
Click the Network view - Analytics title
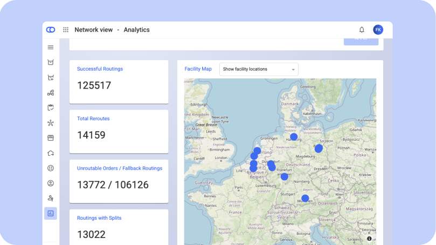tap(112, 30)
